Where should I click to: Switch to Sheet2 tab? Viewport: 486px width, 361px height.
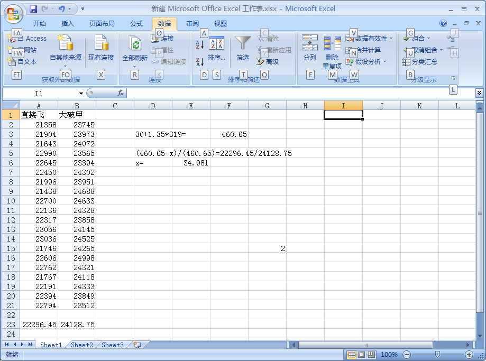(x=82, y=345)
